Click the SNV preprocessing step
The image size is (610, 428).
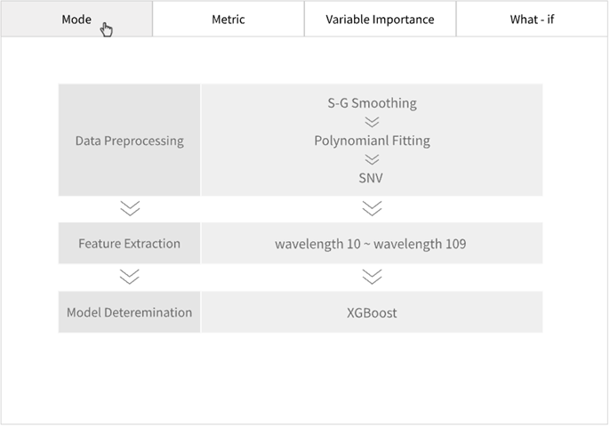(x=372, y=178)
